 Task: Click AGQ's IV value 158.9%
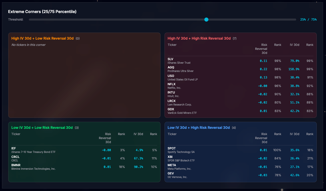pos(294,69)
